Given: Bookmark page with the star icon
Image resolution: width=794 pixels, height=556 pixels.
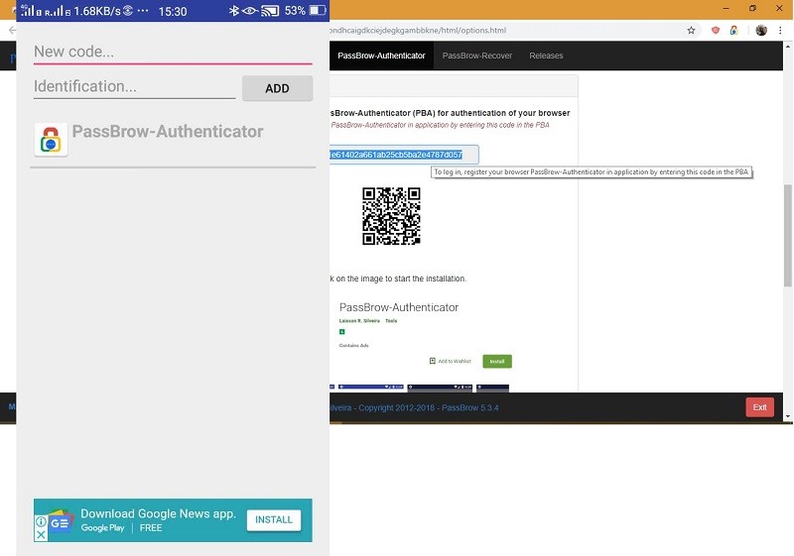Looking at the screenshot, I should tap(691, 31).
